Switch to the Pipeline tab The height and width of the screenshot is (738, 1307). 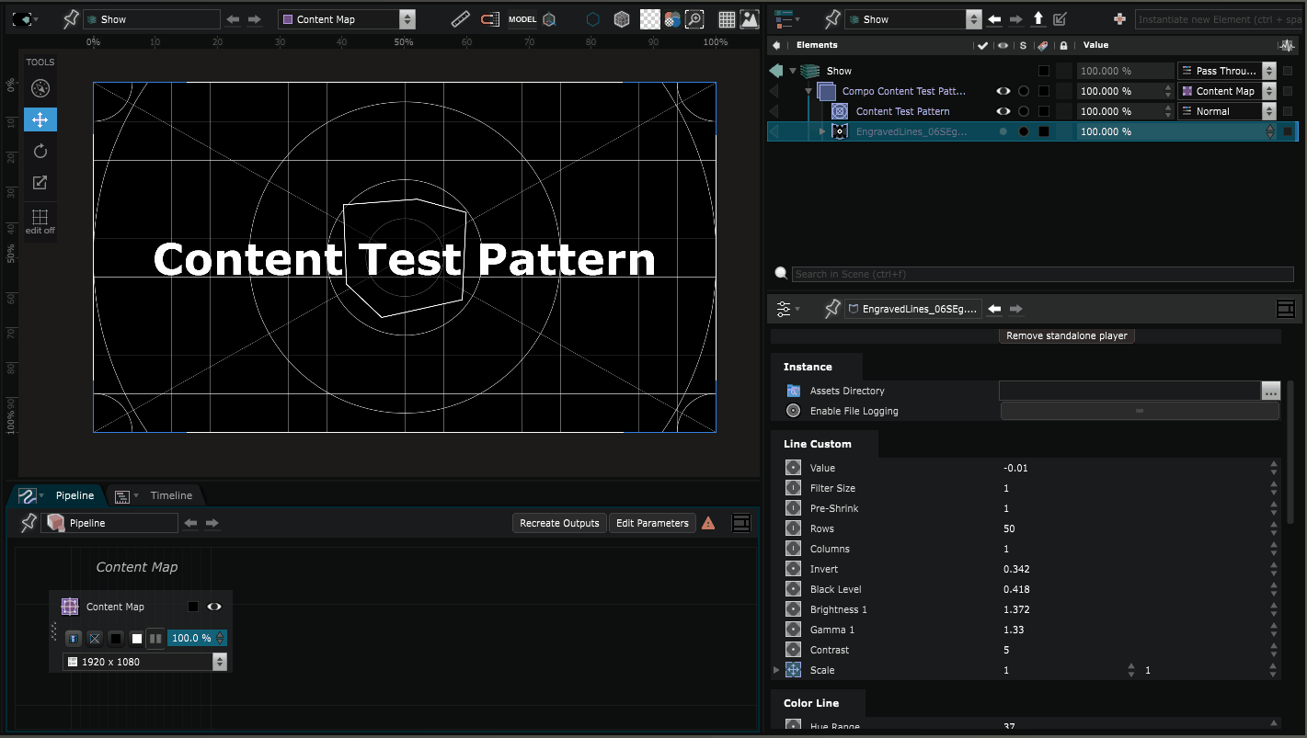click(x=75, y=495)
